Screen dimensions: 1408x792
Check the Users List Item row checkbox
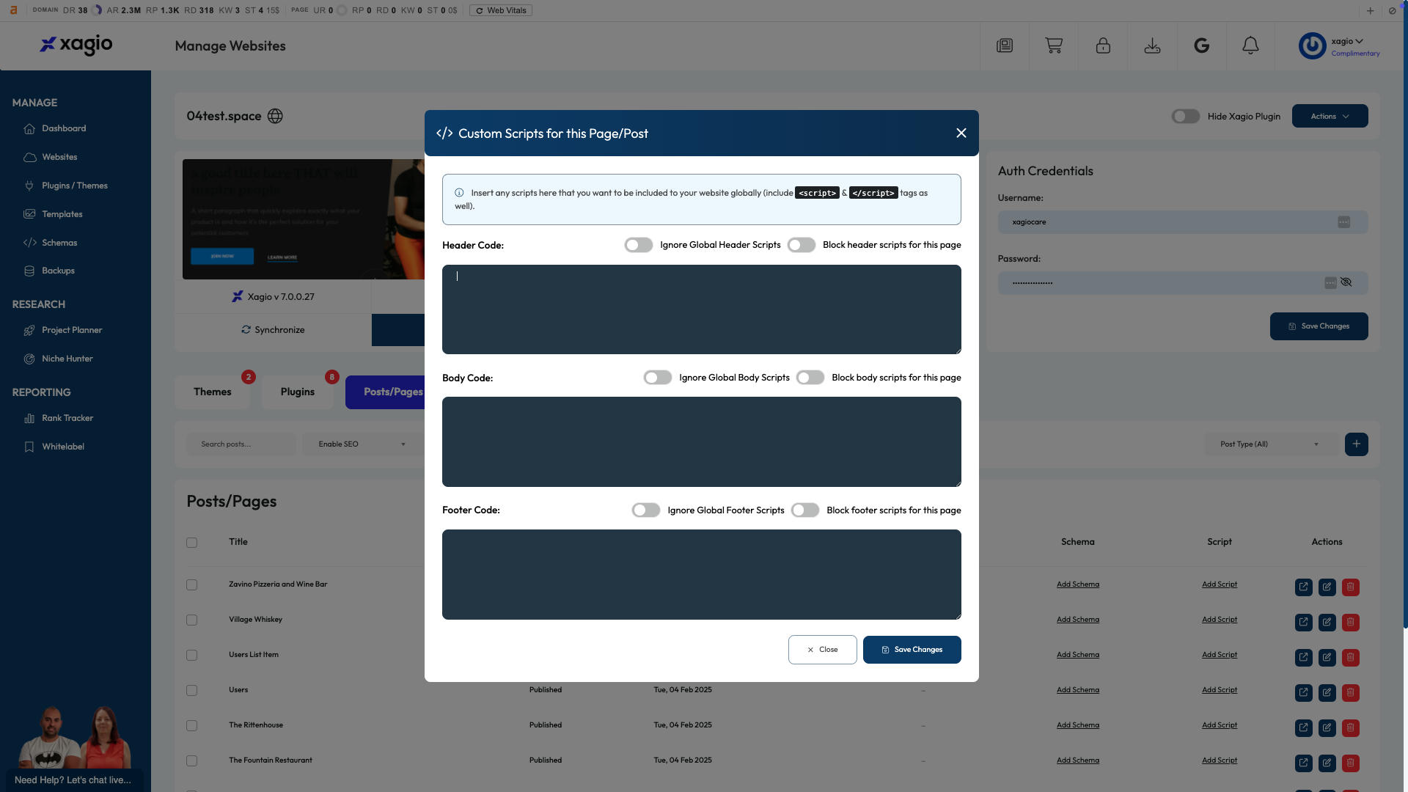pyautogui.click(x=191, y=655)
